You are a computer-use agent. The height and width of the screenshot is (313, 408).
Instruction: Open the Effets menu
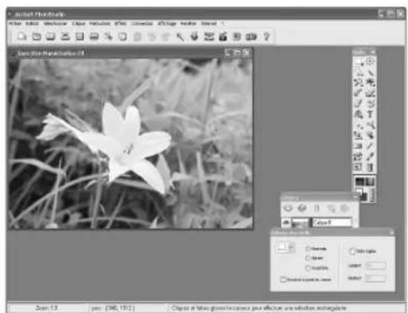(120, 24)
